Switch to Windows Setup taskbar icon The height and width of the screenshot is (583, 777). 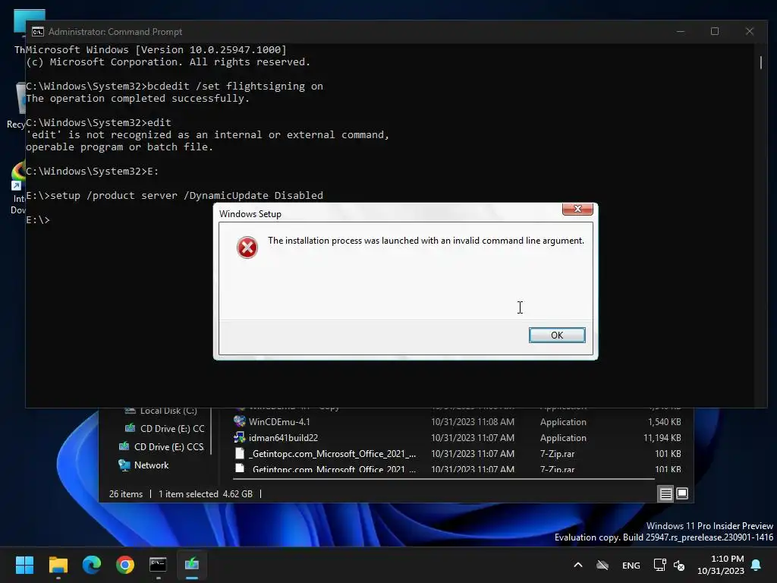[192, 565]
